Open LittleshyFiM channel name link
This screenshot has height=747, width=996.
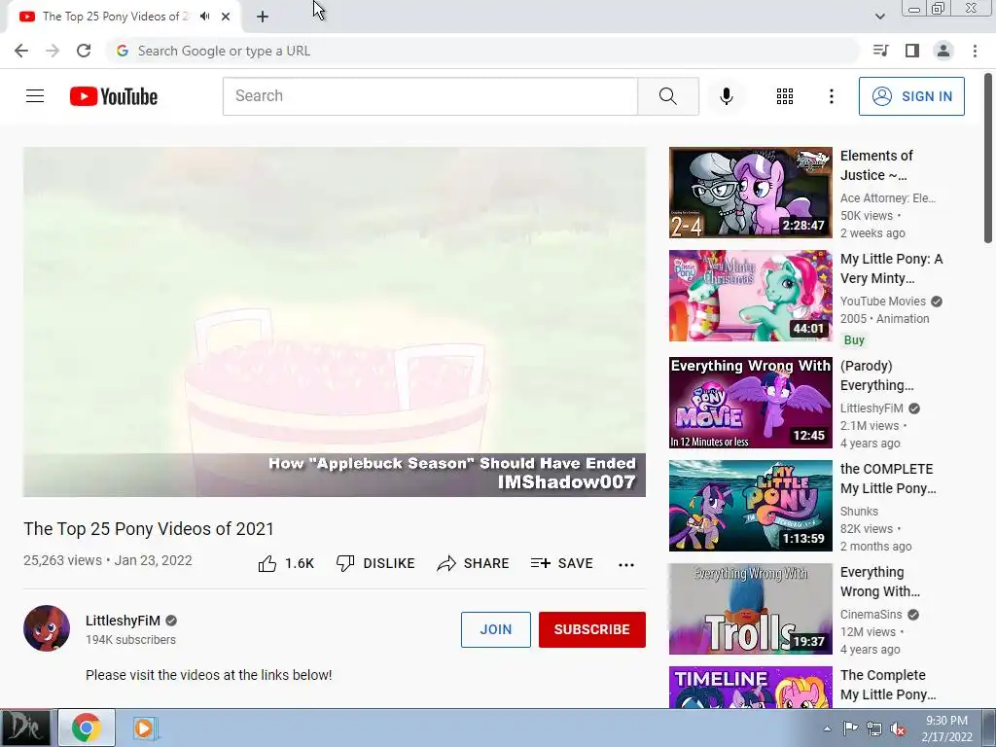[x=123, y=621]
